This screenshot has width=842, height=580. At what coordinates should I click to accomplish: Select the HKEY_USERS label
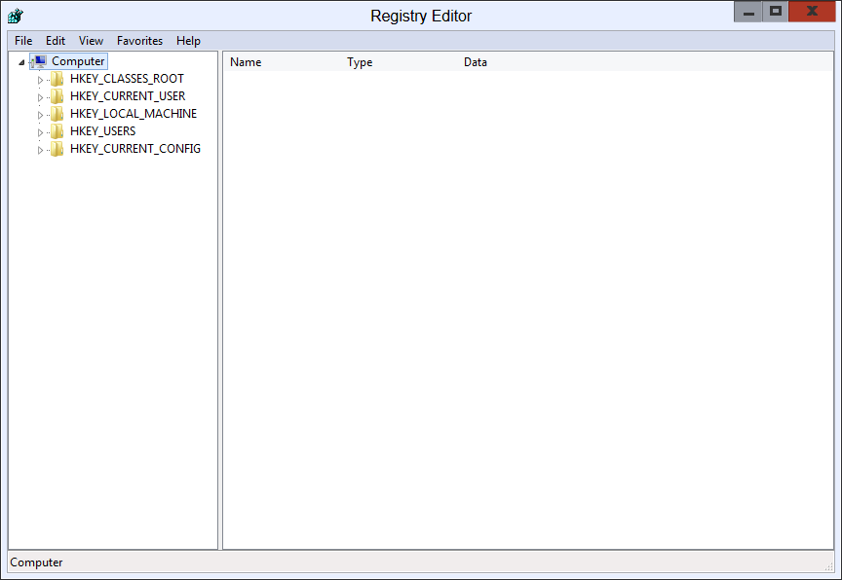102,131
